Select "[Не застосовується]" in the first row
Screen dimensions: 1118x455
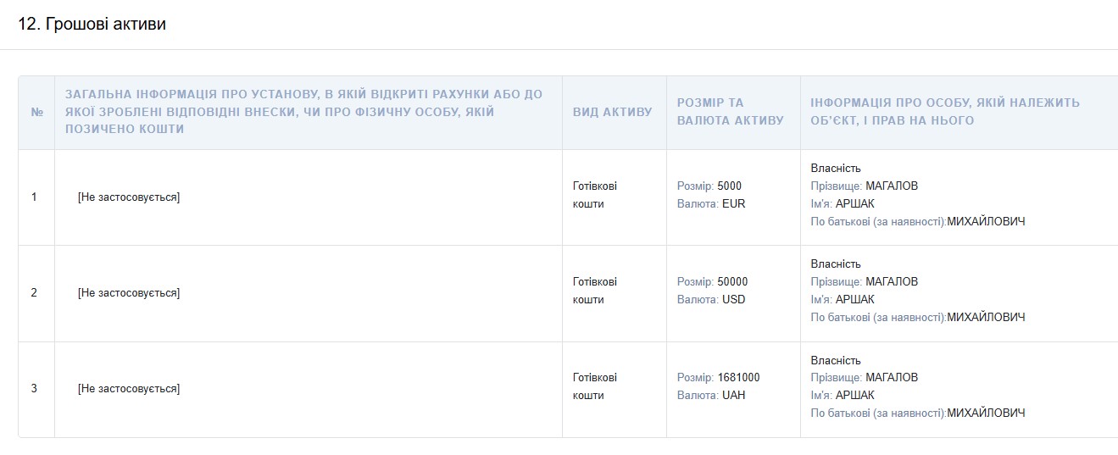[129, 197]
